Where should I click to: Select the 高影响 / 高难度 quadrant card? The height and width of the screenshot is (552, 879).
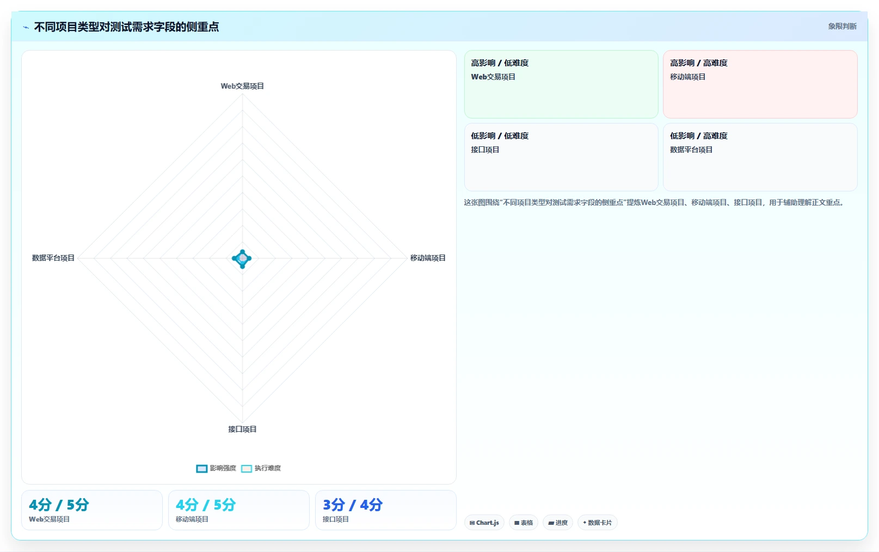point(760,84)
